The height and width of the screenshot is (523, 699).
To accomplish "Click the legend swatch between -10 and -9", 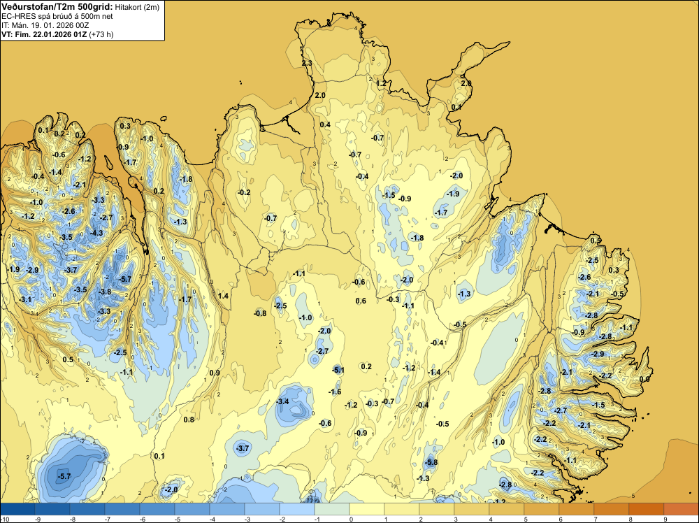I will [x=17, y=509].
